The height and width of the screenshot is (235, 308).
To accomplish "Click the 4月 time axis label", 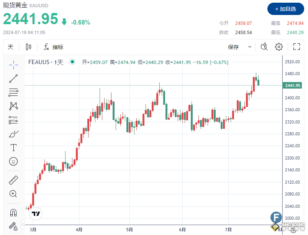I will 79,230.
